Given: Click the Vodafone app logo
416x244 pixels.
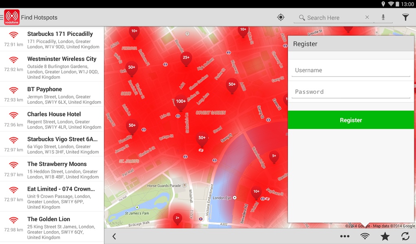Looking at the screenshot, I should point(12,17).
